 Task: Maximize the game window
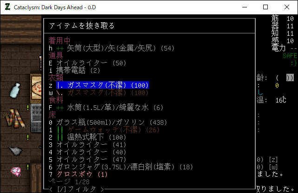click(265, 7)
